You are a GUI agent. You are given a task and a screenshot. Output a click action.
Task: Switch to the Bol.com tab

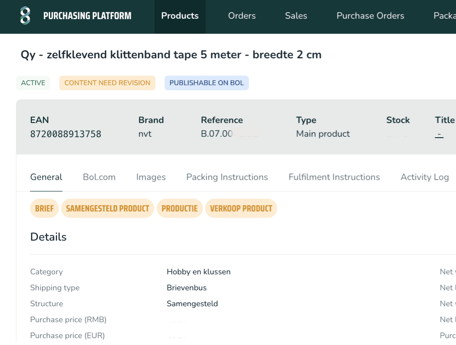99,177
